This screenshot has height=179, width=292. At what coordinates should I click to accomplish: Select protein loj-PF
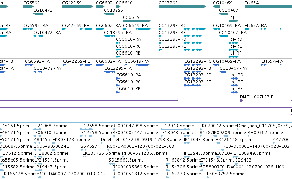(x=236, y=89)
